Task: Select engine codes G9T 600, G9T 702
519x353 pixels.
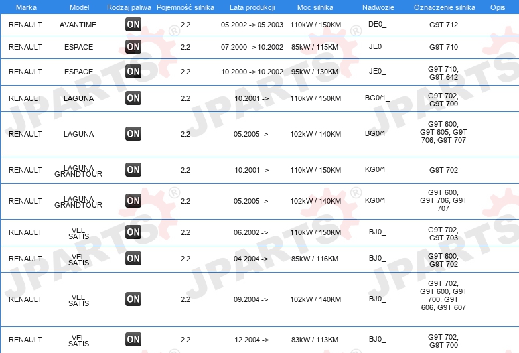Action: point(443,260)
